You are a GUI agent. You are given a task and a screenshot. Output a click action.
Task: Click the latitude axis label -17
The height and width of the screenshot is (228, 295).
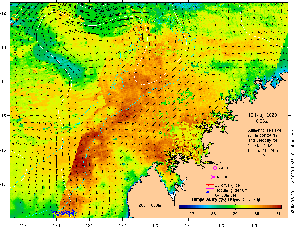tap(3, 184)
